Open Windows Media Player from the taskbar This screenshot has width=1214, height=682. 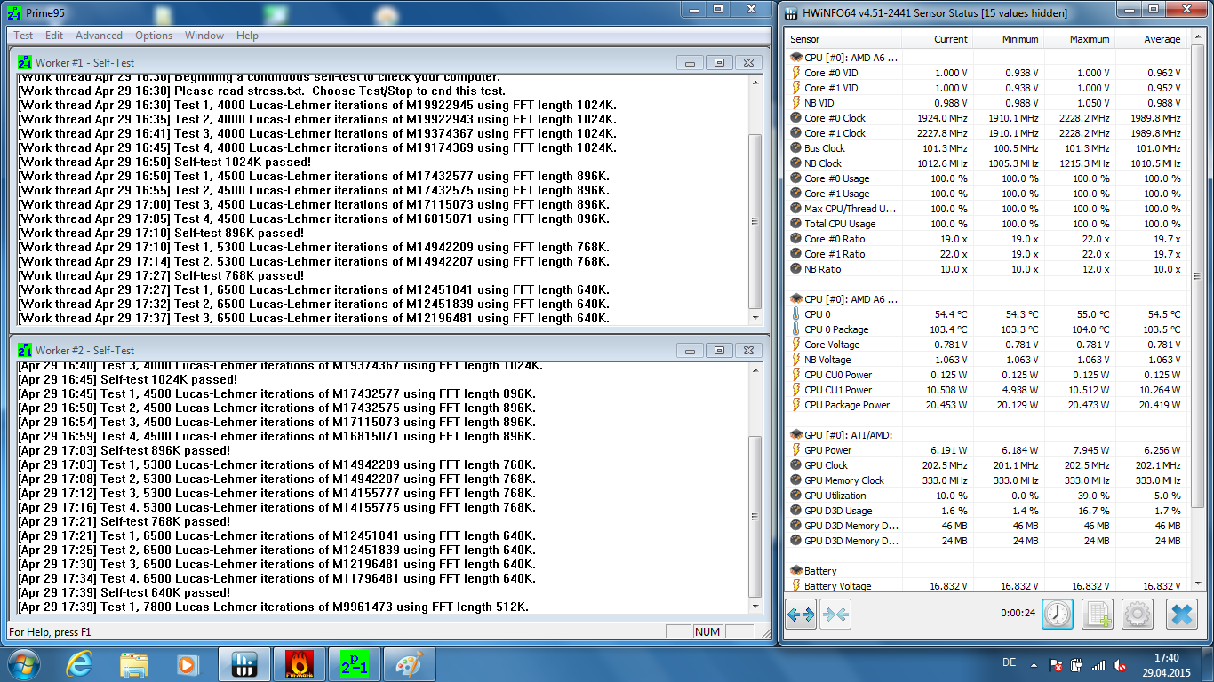pos(188,663)
